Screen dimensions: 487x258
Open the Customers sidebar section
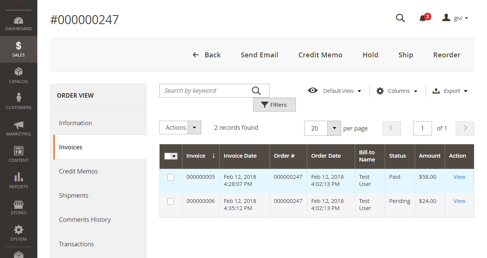click(x=18, y=102)
